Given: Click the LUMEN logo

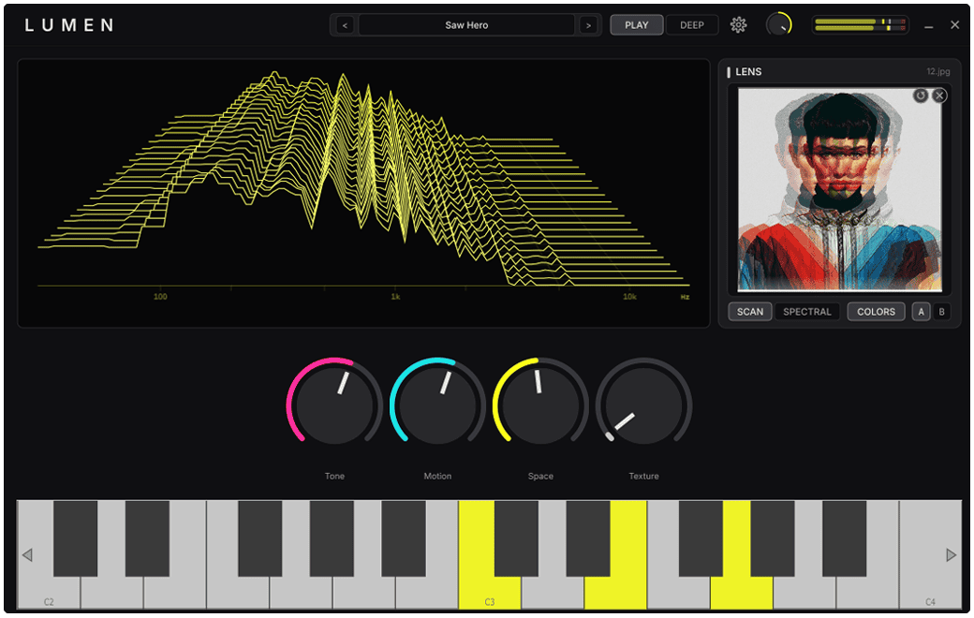Looking at the screenshot, I should click(x=69, y=25).
